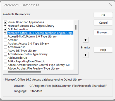The height and width of the screenshot is (101, 115).
Task: Click the Language value Standard
Action: pyautogui.click(x=36, y=91)
